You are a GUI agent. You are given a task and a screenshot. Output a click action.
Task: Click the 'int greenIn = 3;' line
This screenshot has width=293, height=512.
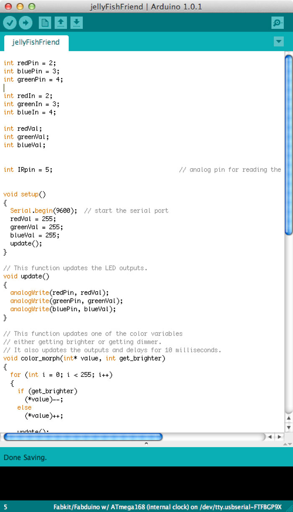(31, 104)
